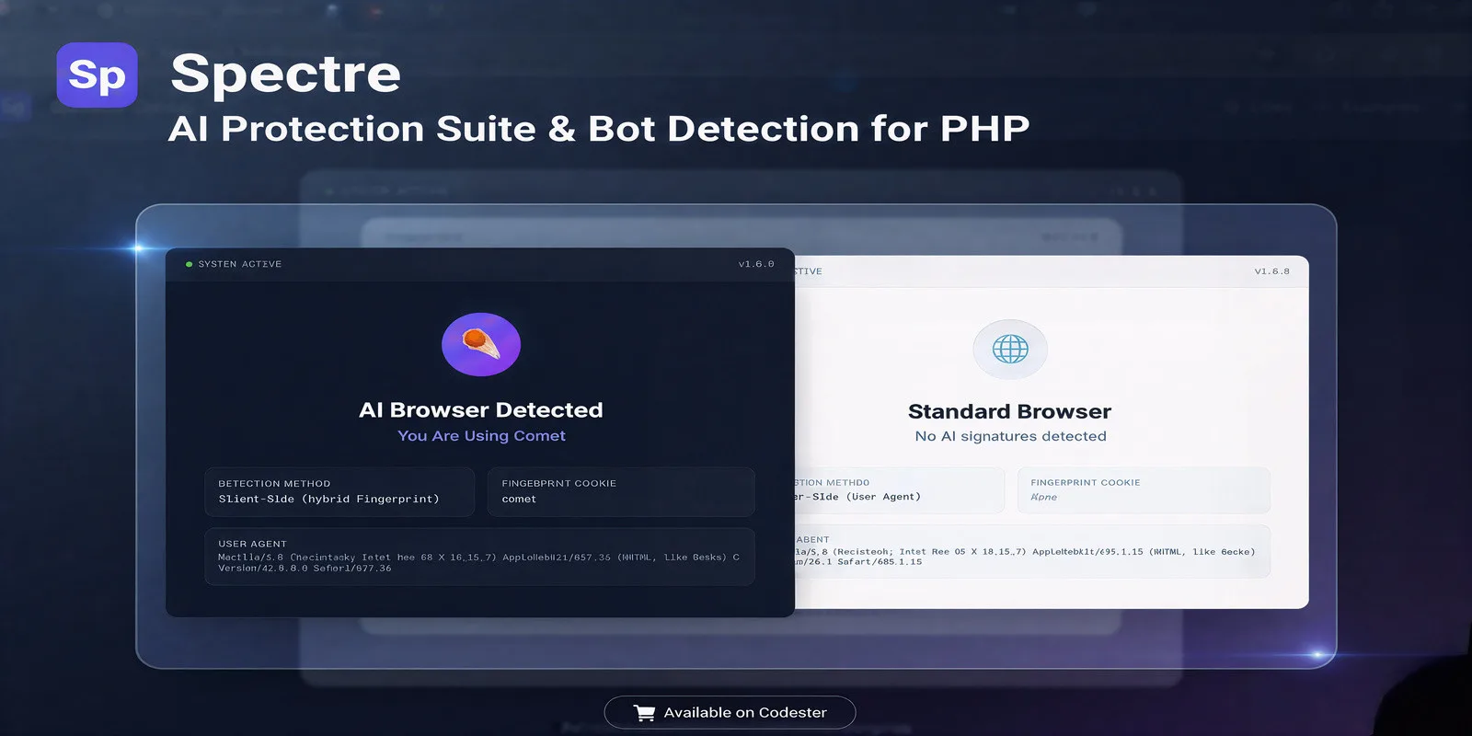Open the Available on Codester button
This screenshot has width=1472, height=736.
click(730, 712)
